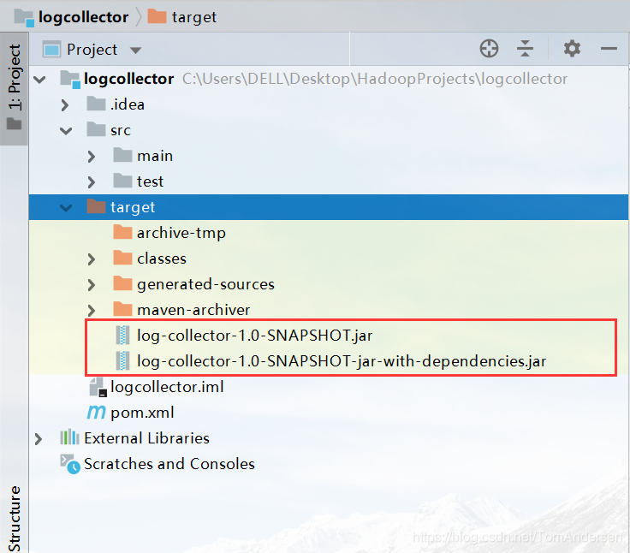Click the locate/scroll-from-source crosshair icon

coord(489,49)
